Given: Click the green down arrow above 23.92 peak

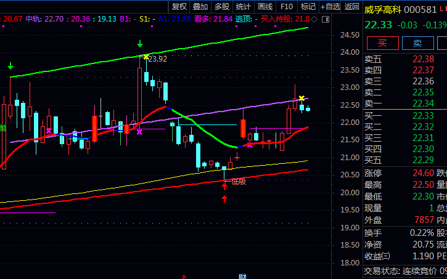Looking at the screenshot, I should coord(140,44).
